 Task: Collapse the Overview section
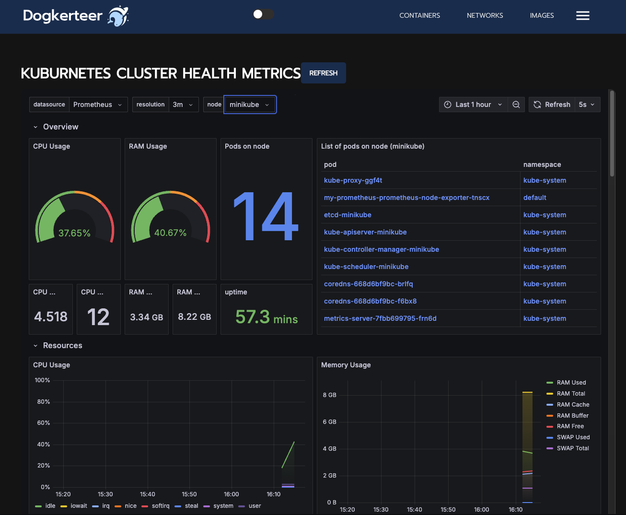(x=35, y=127)
